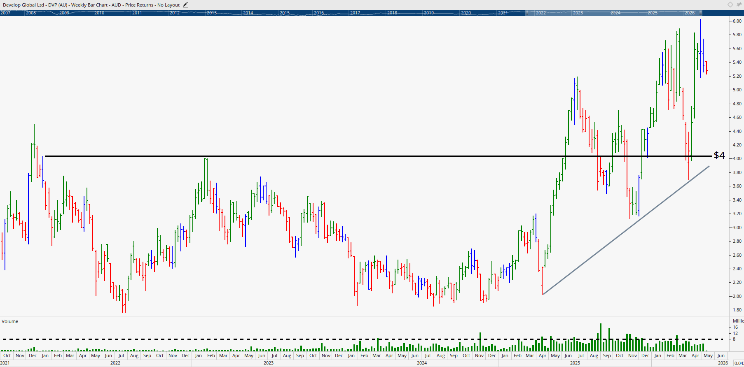Click the 6.00 price axis label
This screenshot has width=744, height=367.
click(737, 21)
